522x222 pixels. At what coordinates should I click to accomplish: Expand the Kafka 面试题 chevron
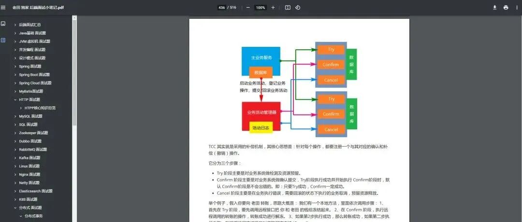pyautogui.click(x=15, y=157)
